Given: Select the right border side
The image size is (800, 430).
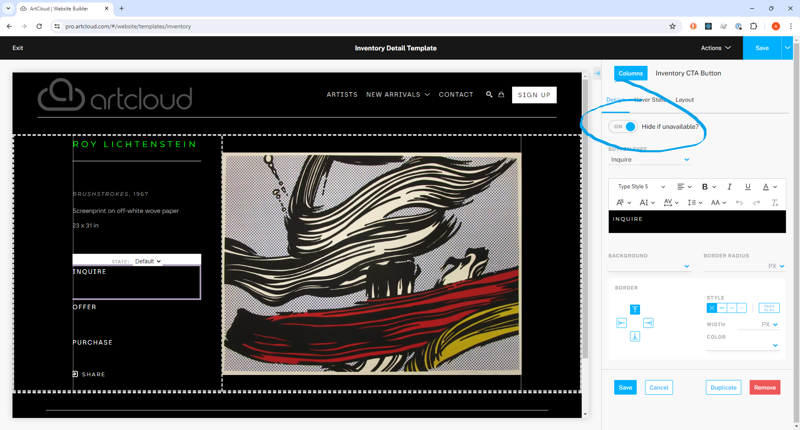Looking at the screenshot, I should click(x=648, y=323).
